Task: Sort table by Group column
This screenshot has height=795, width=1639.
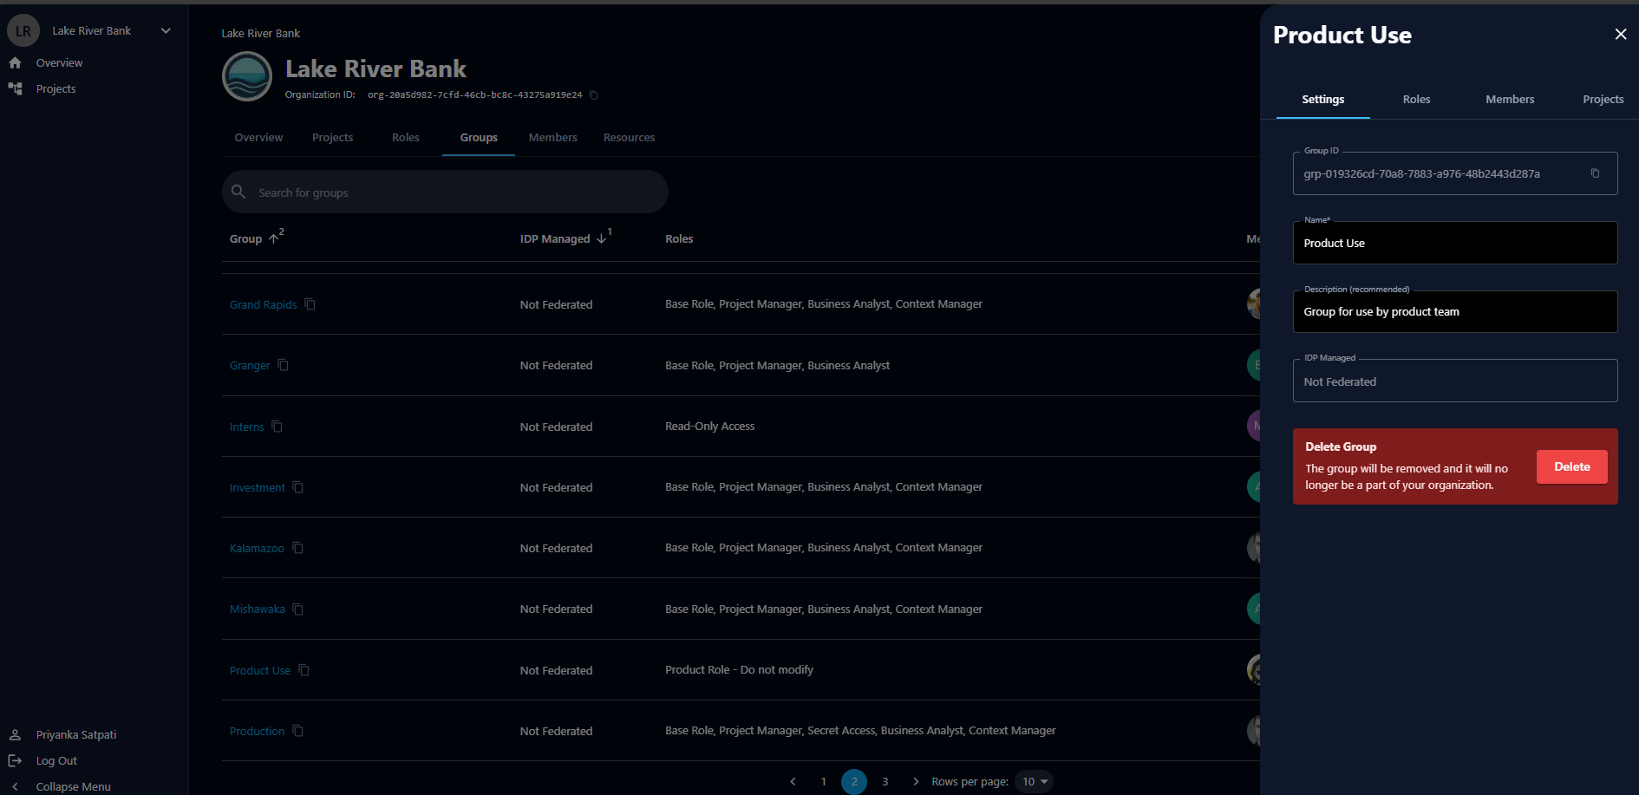Action: [x=245, y=238]
